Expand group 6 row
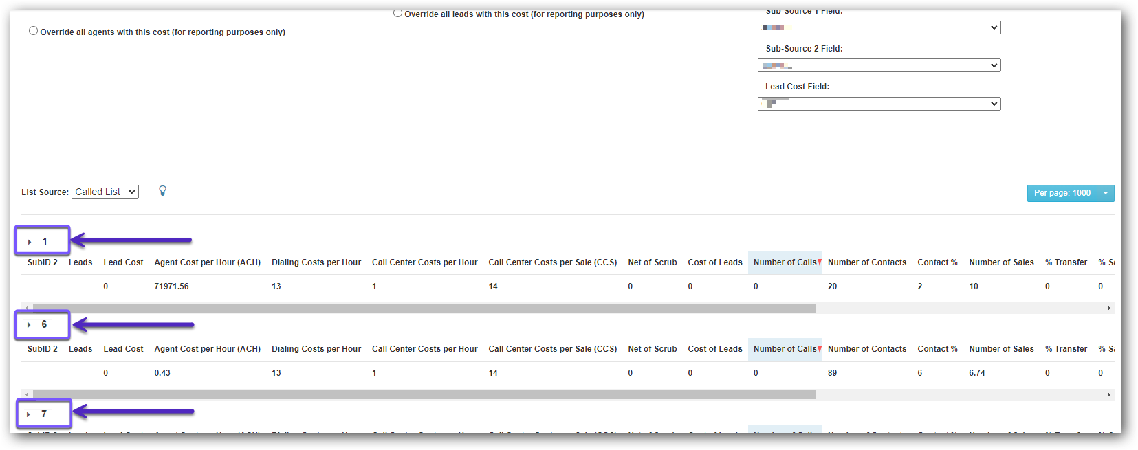Screen dimensions: 1138x450 click(29, 324)
